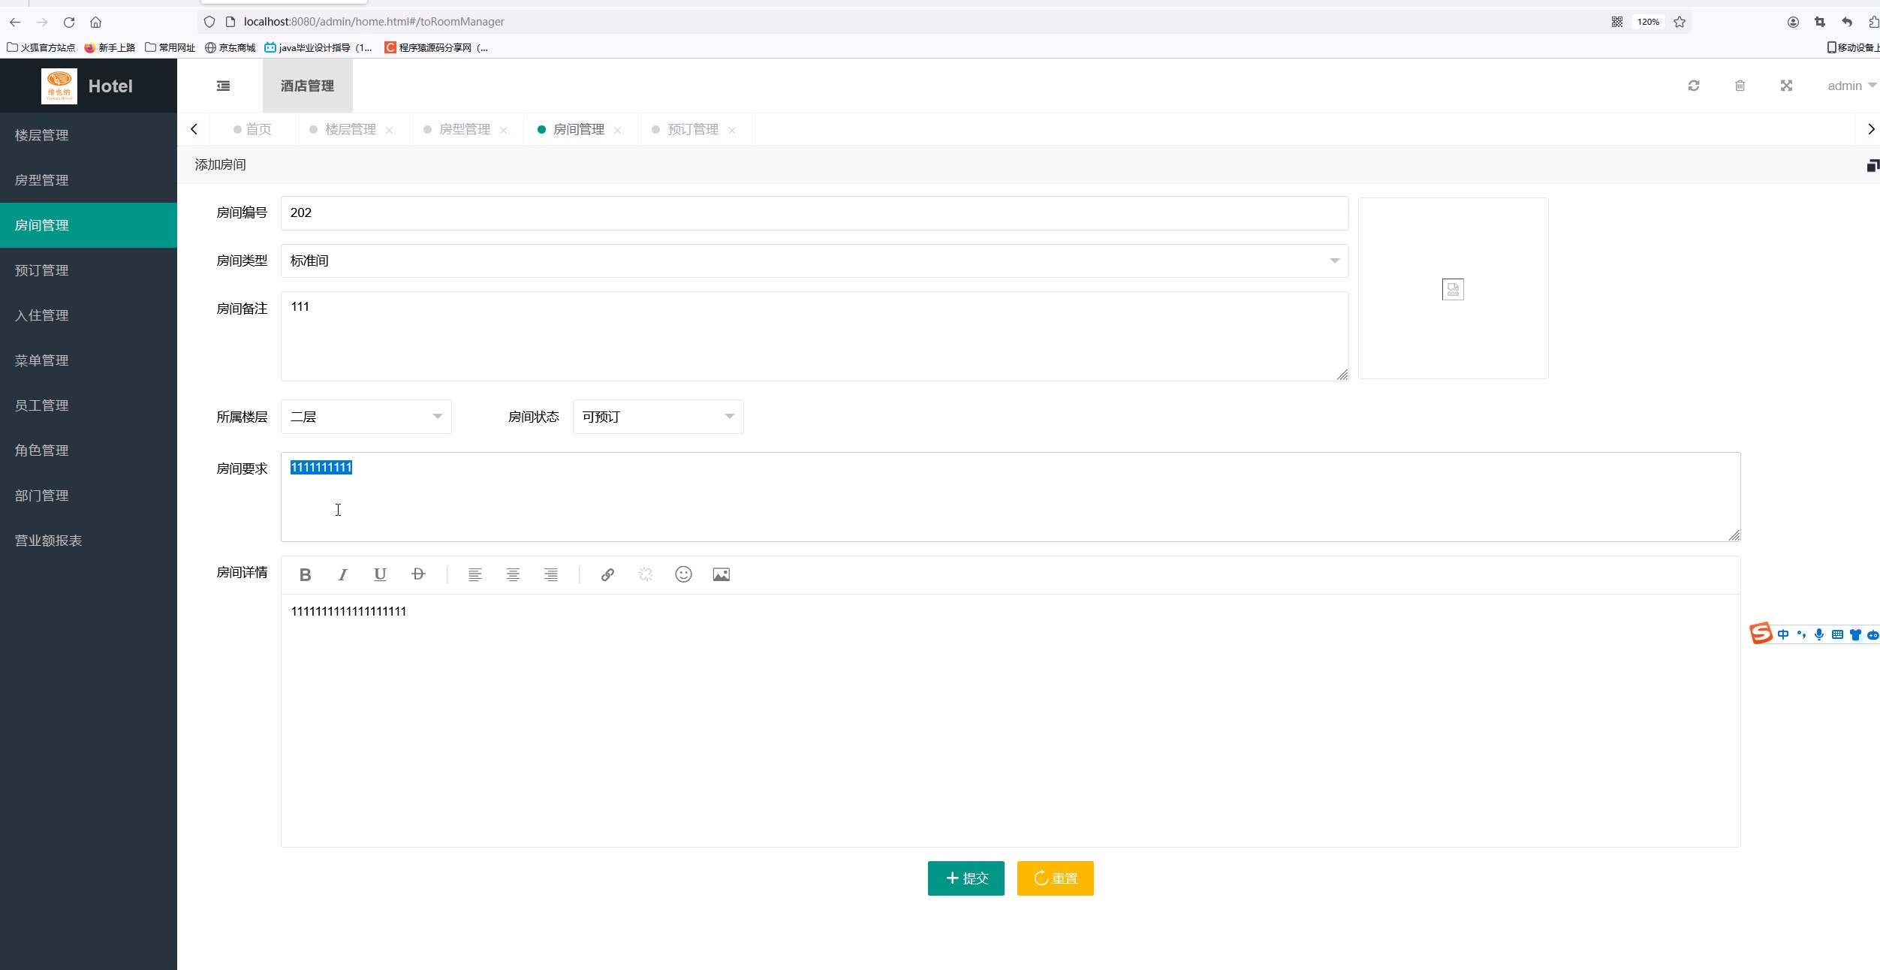Image resolution: width=1880 pixels, height=970 pixels.
Task: Open the 房间状态 dropdown showing 可预订
Action: click(x=658, y=417)
